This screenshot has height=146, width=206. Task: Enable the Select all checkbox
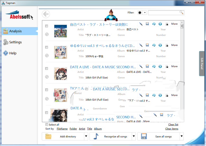pos(47,124)
